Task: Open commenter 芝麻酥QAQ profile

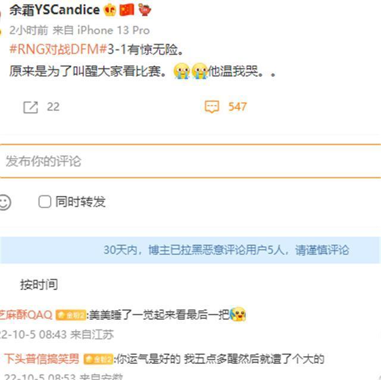Action: pos(26,315)
